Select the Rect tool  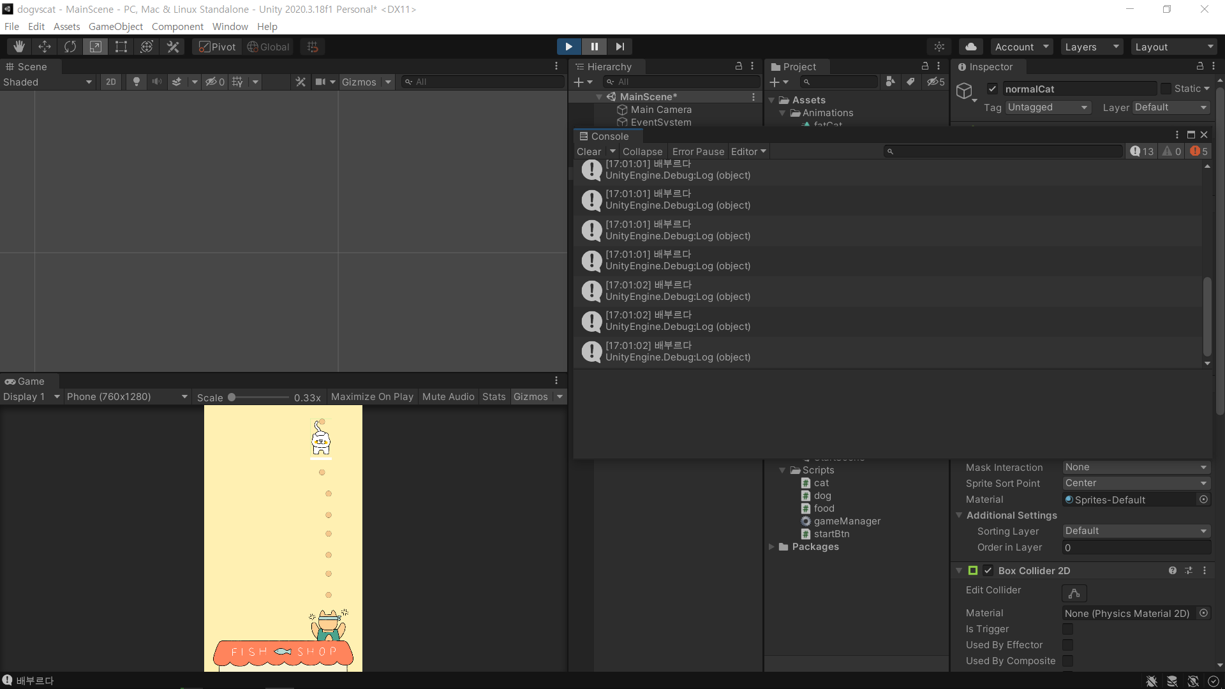[x=121, y=47]
